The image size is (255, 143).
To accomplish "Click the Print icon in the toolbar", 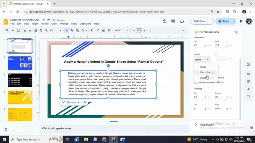I will 36,31.
